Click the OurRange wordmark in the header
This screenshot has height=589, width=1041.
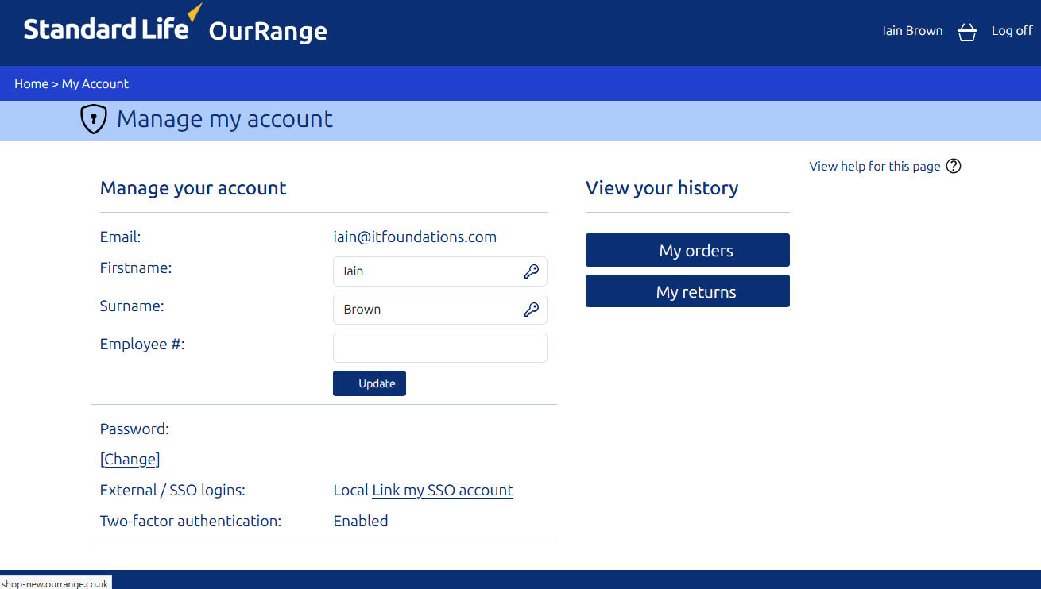267,32
